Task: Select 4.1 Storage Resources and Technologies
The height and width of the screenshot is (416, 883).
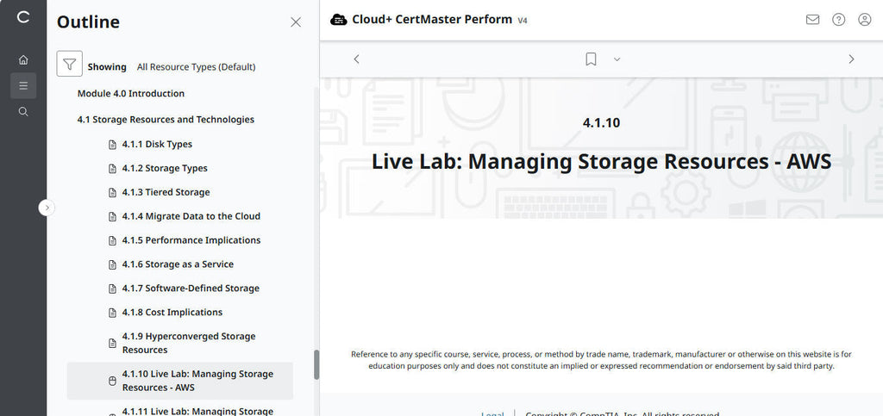Action: [166, 119]
